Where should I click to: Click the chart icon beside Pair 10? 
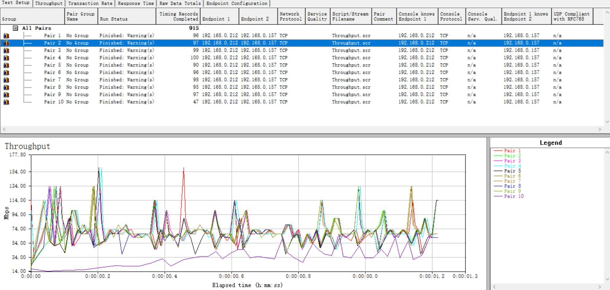pyautogui.click(x=6, y=102)
